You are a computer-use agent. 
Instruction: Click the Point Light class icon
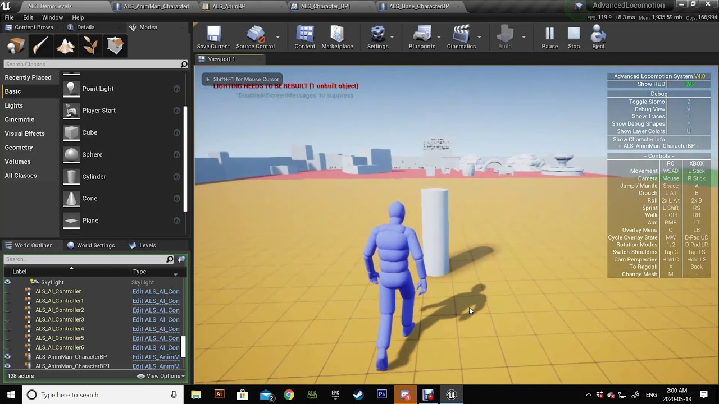click(x=71, y=89)
